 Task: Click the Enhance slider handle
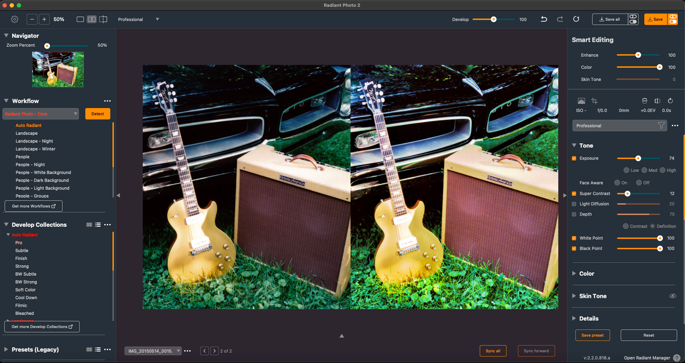pos(638,55)
